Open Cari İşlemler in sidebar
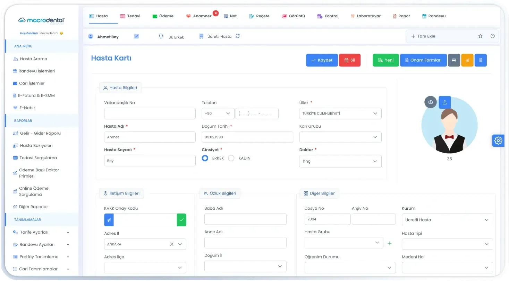 [x=29, y=83]
